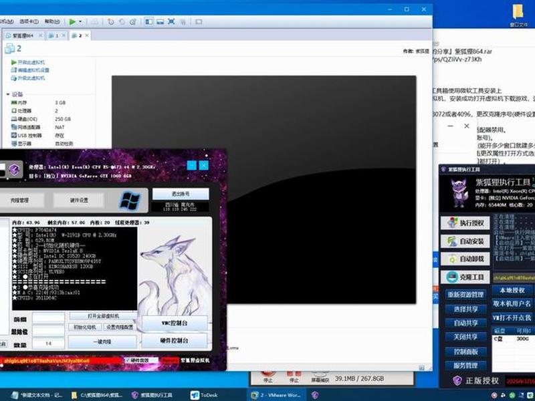Click the green power-on play icon in VMware toolbar
This screenshot has height=401, width=535.
72,22
